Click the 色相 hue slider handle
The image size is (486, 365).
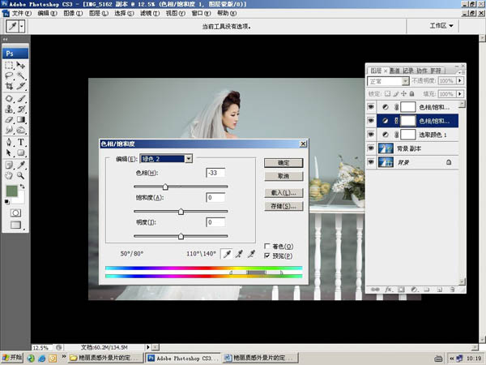coord(165,187)
